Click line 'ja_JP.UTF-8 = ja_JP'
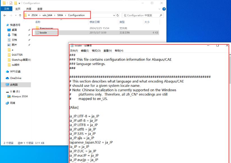This screenshot has width=231, height=163. [x=84, y=116]
